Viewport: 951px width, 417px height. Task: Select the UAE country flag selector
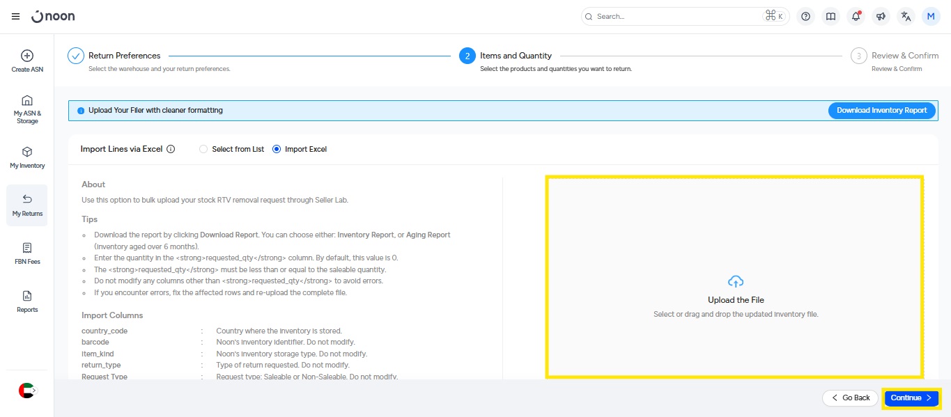(x=26, y=391)
